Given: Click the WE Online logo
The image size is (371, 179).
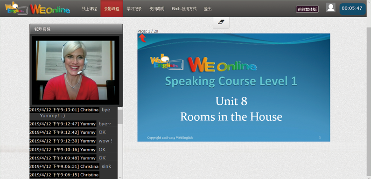Looking at the screenshot, I should [50, 9].
